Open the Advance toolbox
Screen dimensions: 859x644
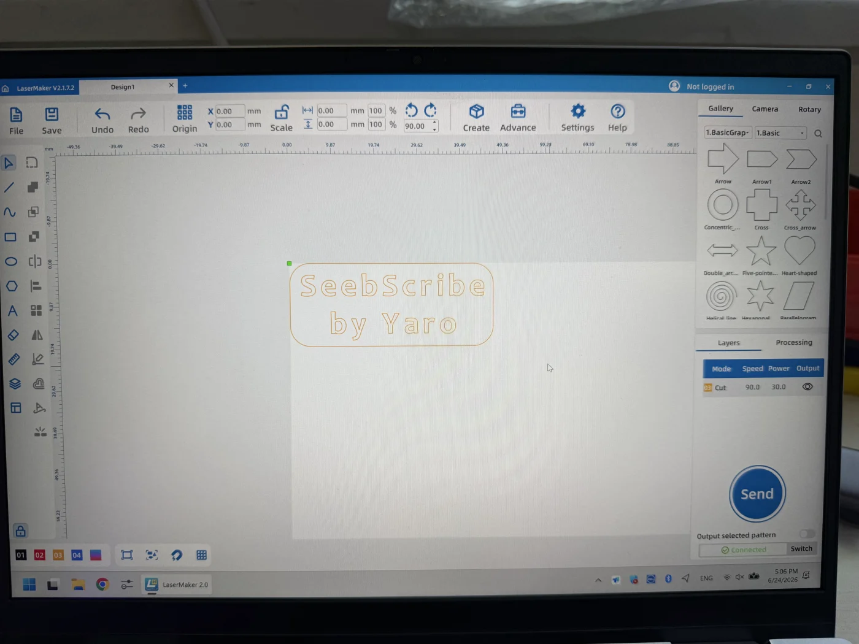click(518, 118)
